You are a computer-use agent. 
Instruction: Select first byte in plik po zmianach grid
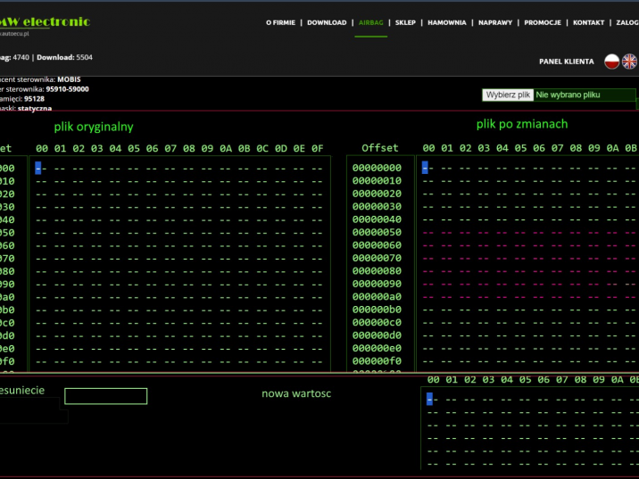(426, 168)
